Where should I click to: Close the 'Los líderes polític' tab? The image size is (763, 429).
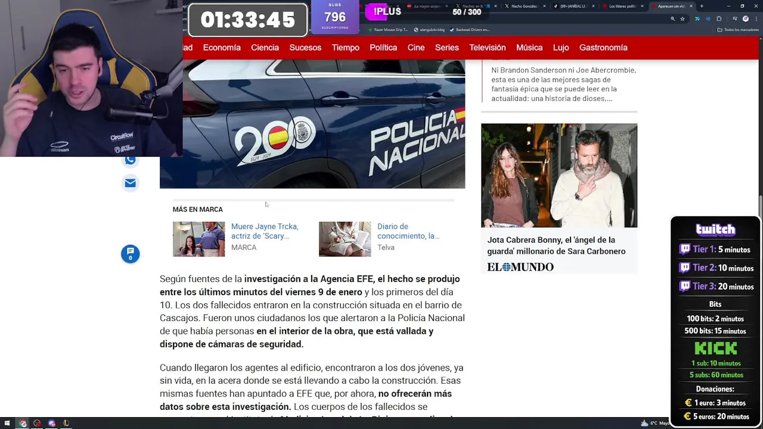pyautogui.click(x=642, y=6)
